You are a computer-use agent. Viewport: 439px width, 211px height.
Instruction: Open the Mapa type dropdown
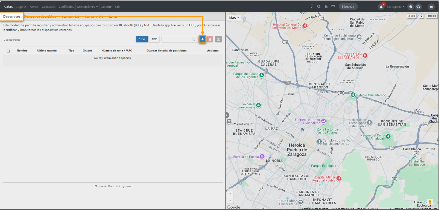tap(234, 18)
